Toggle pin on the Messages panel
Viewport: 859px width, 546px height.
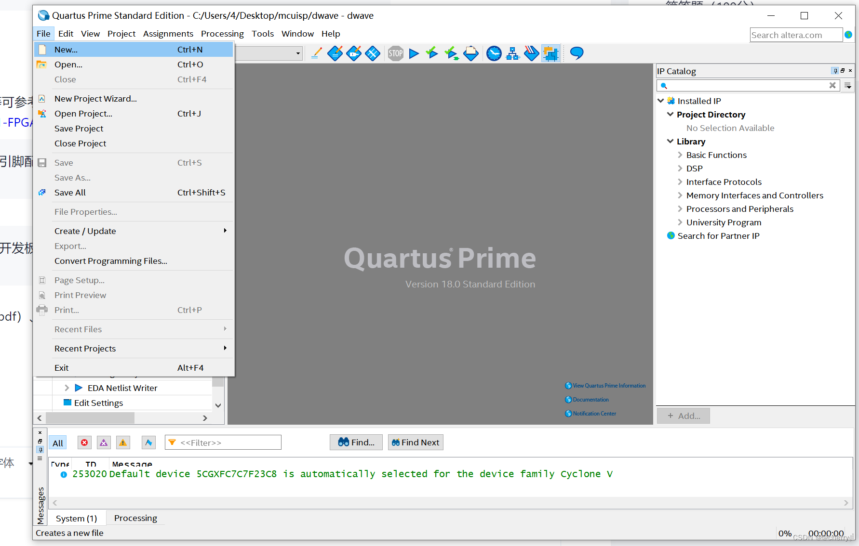40,449
